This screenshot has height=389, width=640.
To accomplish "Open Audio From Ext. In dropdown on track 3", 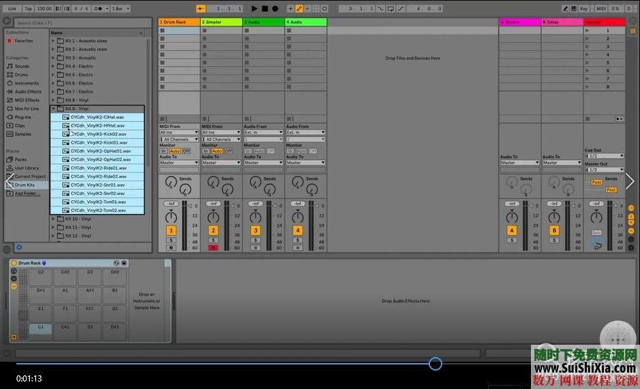I will pos(263,132).
